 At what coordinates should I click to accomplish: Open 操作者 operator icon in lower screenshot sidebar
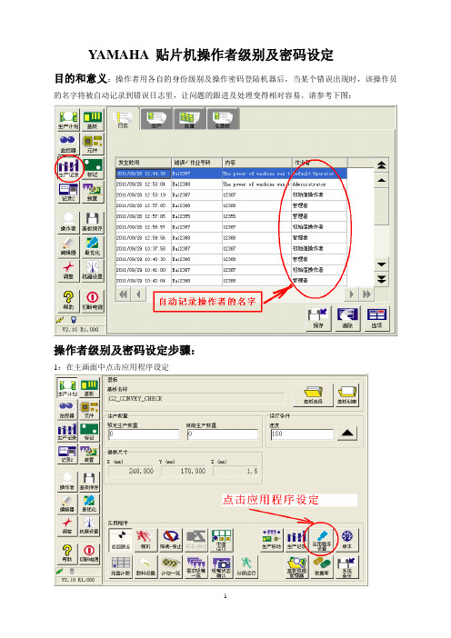67,481
